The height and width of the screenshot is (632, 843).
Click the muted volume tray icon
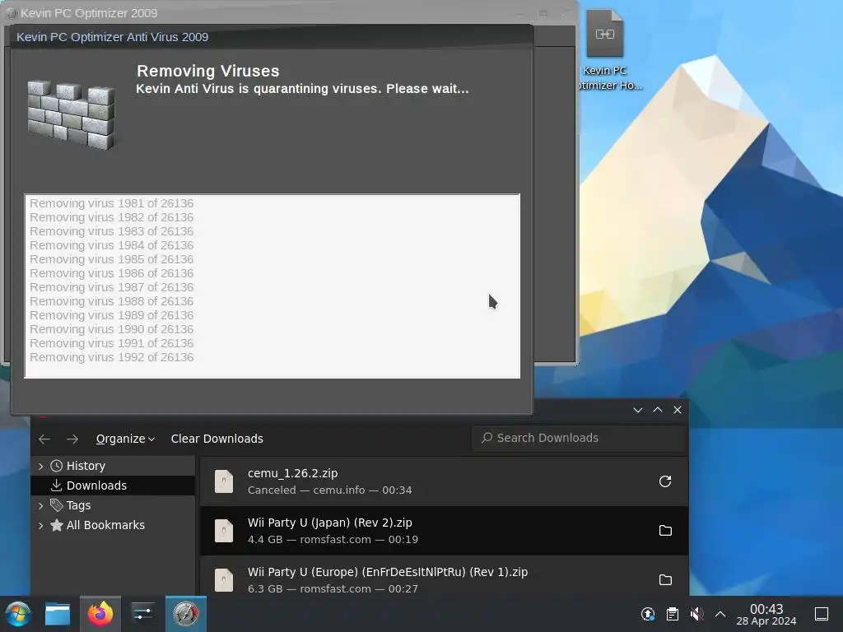point(696,614)
